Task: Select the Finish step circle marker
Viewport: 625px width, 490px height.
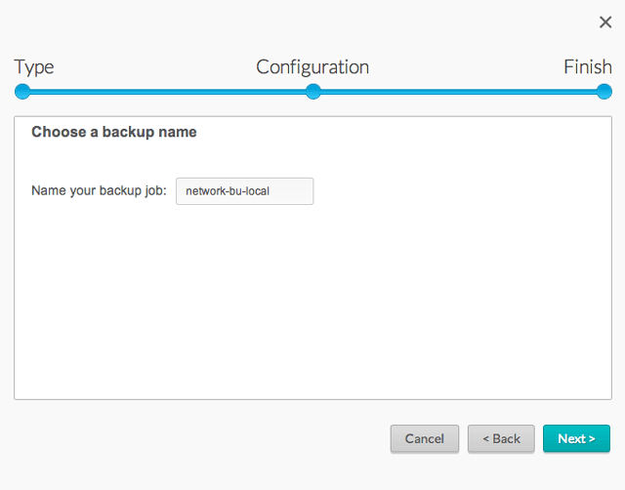Action: [x=604, y=92]
